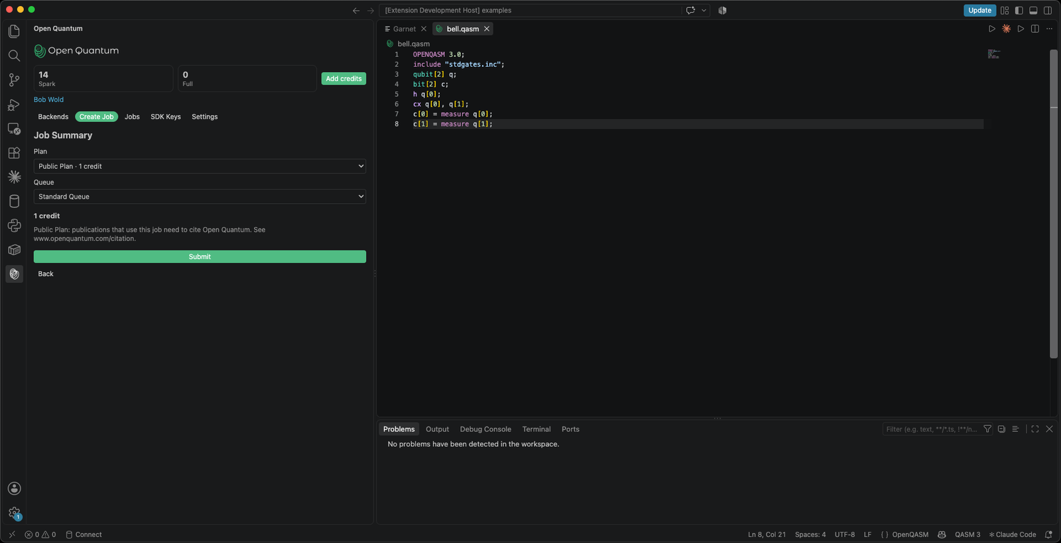Collapse all entries in the Problems panel

[x=1001, y=429]
